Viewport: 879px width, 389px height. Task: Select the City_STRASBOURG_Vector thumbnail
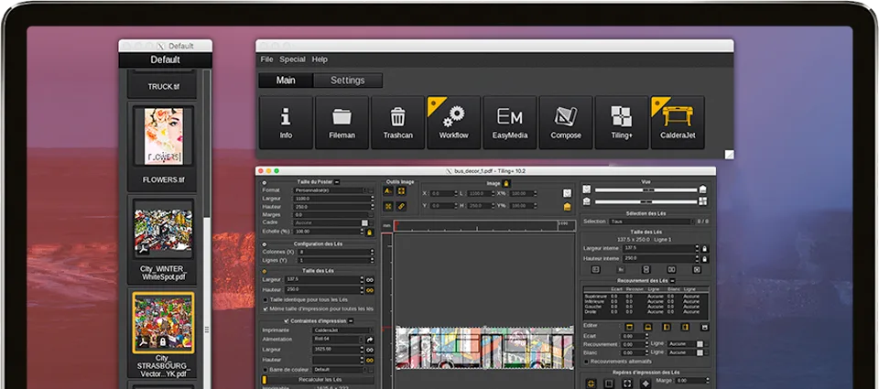pyautogui.click(x=163, y=322)
